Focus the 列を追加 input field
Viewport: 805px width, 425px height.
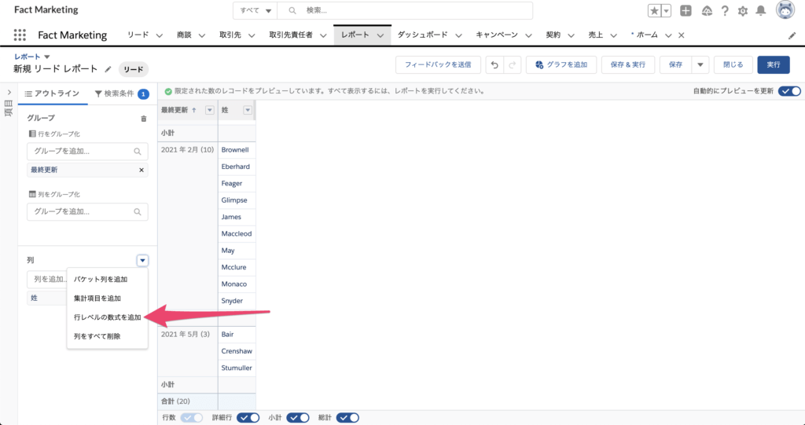[47, 279]
